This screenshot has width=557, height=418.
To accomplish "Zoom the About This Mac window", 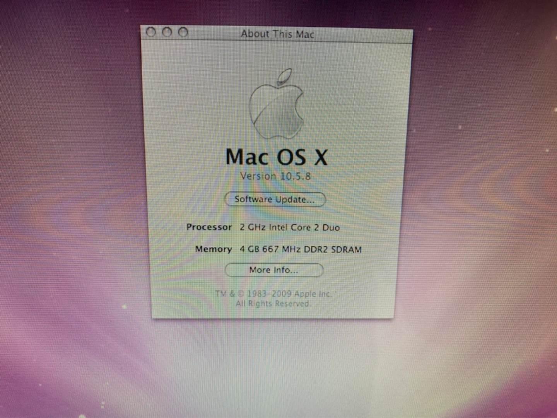I will click(x=183, y=32).
